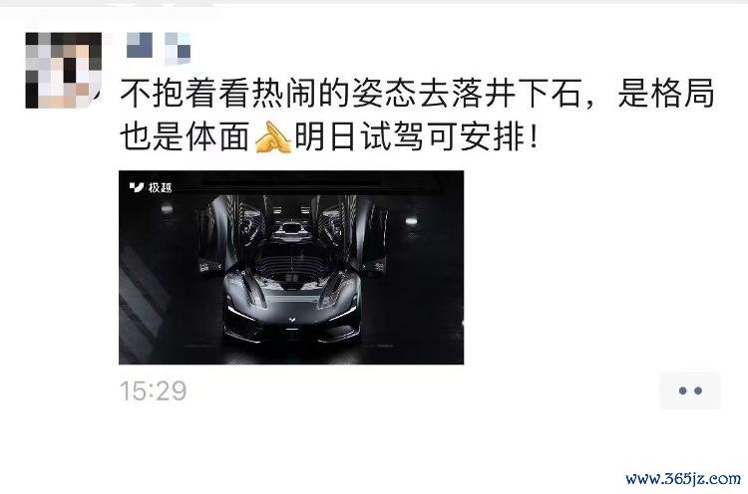The width and height of the screenshot is (748, 494).
Task: Click the emblem on the car's hood
Action: pyautogui.click(x=291, y=319)
